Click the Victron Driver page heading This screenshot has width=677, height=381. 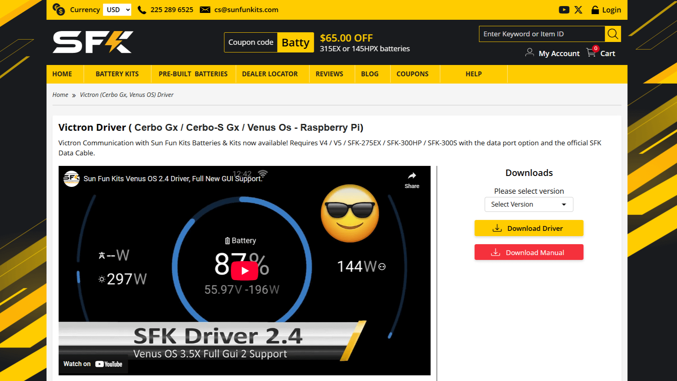[x=211, y=128]
